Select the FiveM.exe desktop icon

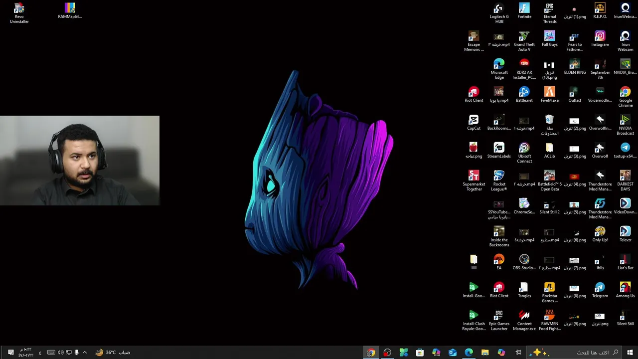tap(550, 95)
